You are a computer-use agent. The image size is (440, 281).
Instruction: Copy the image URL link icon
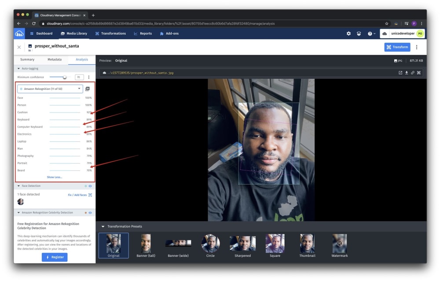click(413, 73)
